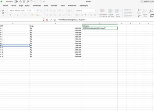Switch to the Page Layout tab
Image resolution: width=154 pixels, height=111 pixels.
(24, 6)
